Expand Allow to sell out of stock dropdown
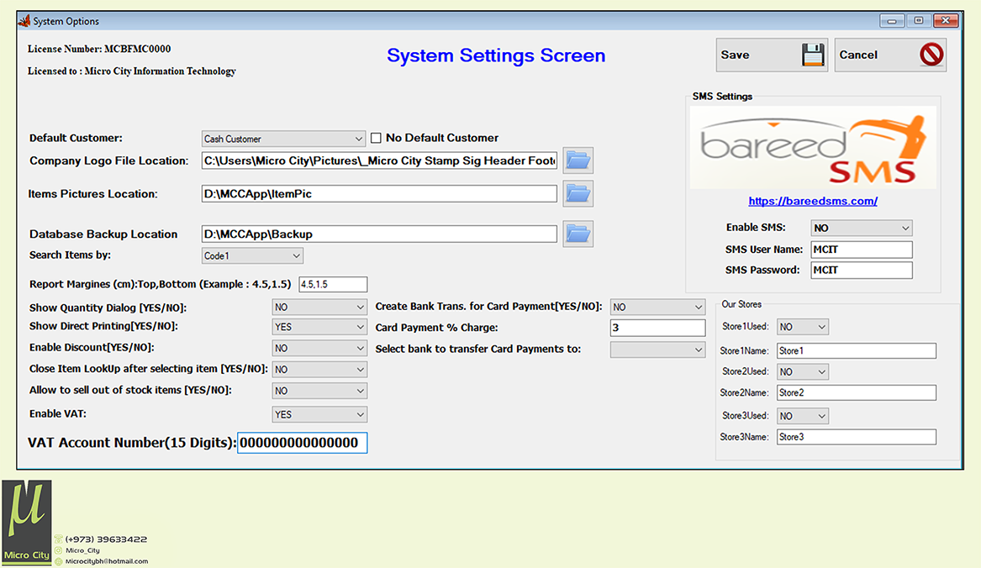 coord(319,391)
